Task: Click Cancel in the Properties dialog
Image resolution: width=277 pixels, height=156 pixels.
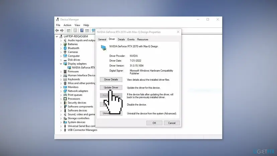Action: 172,123
